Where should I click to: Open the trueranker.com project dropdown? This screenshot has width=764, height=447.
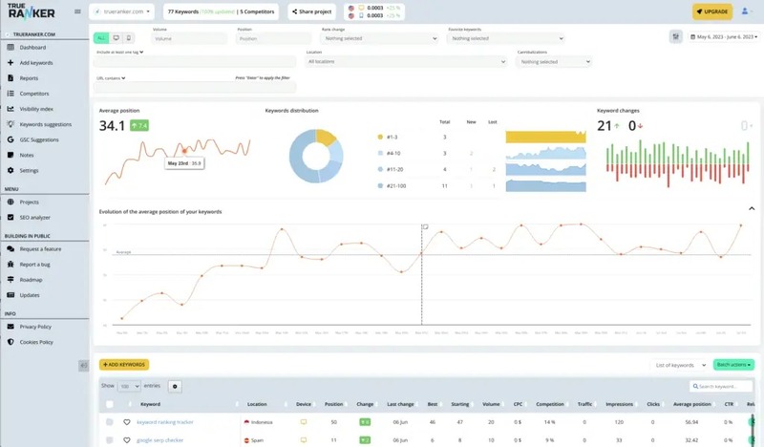tap(121, 11)
